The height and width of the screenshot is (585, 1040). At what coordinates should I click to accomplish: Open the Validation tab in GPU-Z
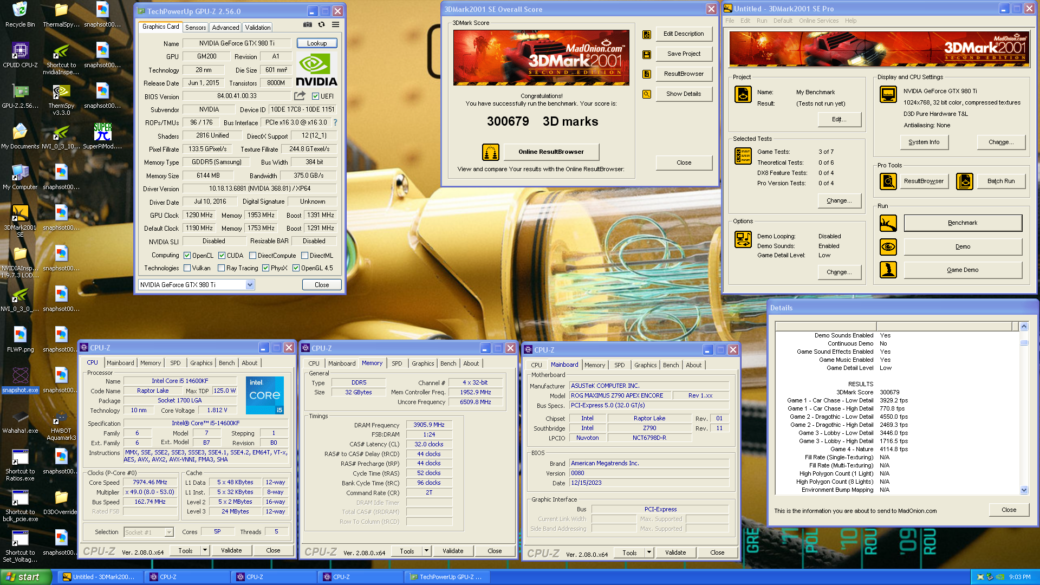point(257,28)
